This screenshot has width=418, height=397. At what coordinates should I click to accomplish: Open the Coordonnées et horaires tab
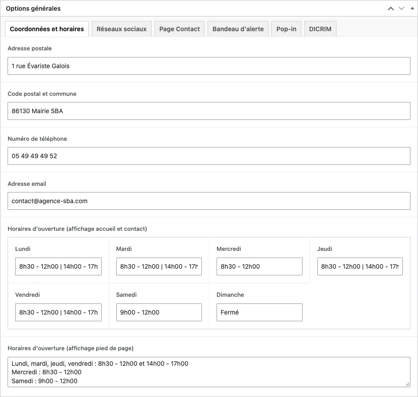pyautogui.click(x=47, y=29)
